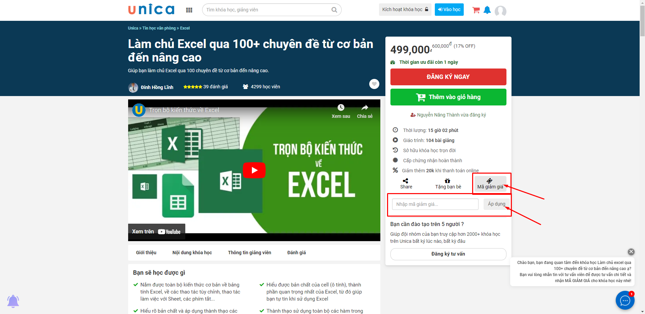Screen dimensions: 645x314
Task: Click the Áp dụng button
Action: 496,204
